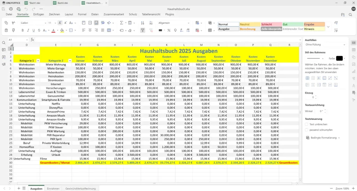Apply the Berechnung cell style

coord(250,29)
